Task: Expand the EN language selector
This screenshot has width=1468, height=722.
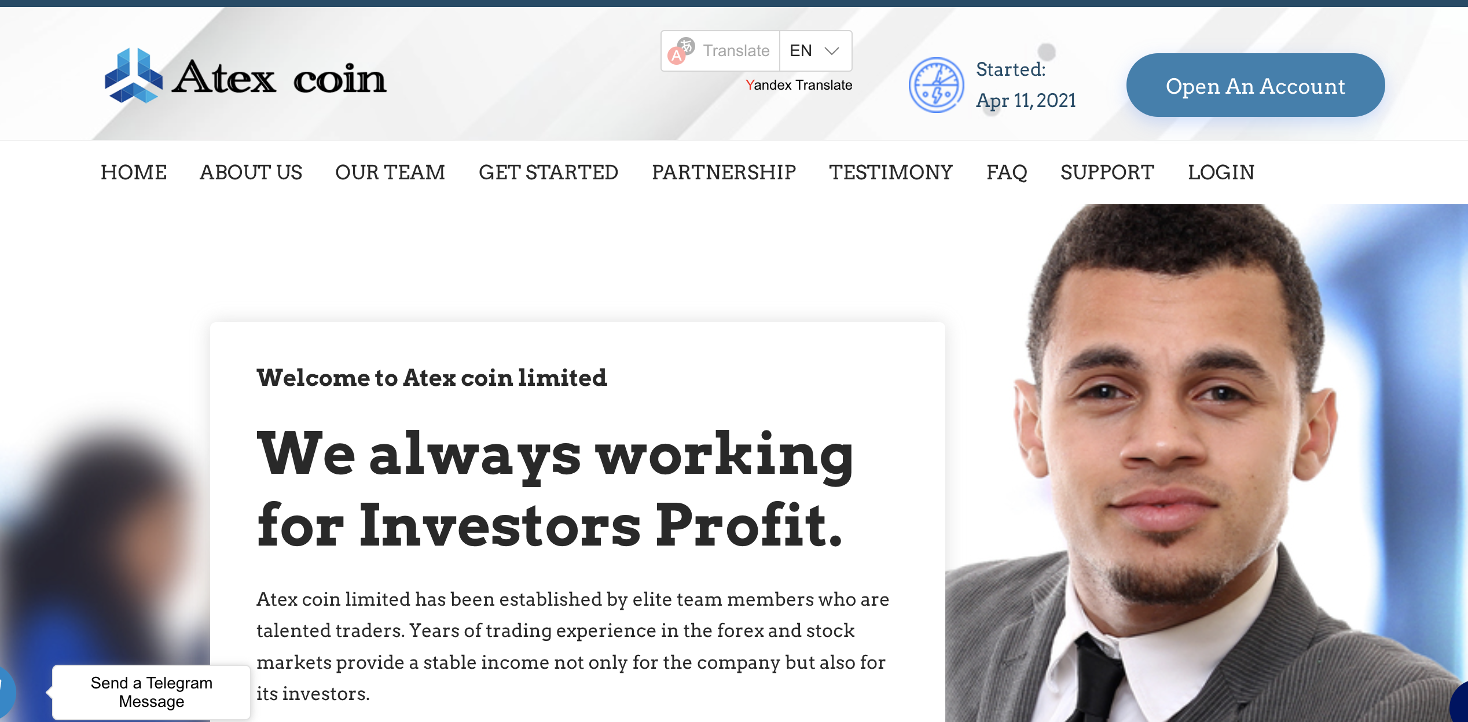Action: pos(801,51)
